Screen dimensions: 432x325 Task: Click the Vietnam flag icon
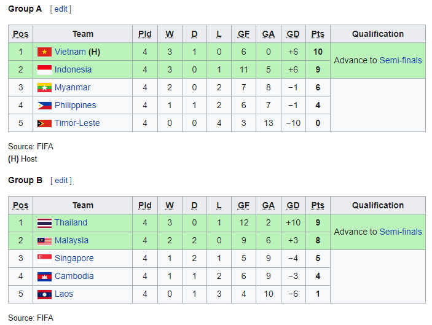pos(44,52)
